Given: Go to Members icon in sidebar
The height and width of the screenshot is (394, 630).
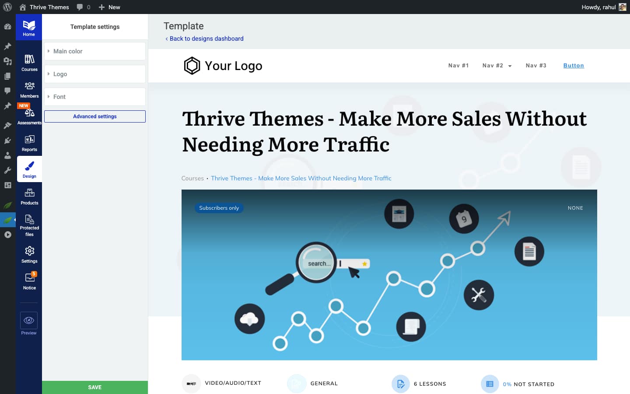Looking at the screenshot, I should click(29, 89).
